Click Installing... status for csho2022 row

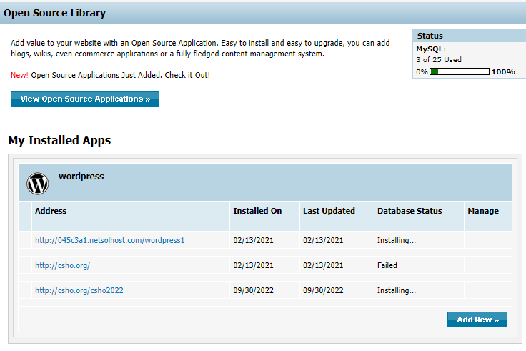(x=397, y=290)
